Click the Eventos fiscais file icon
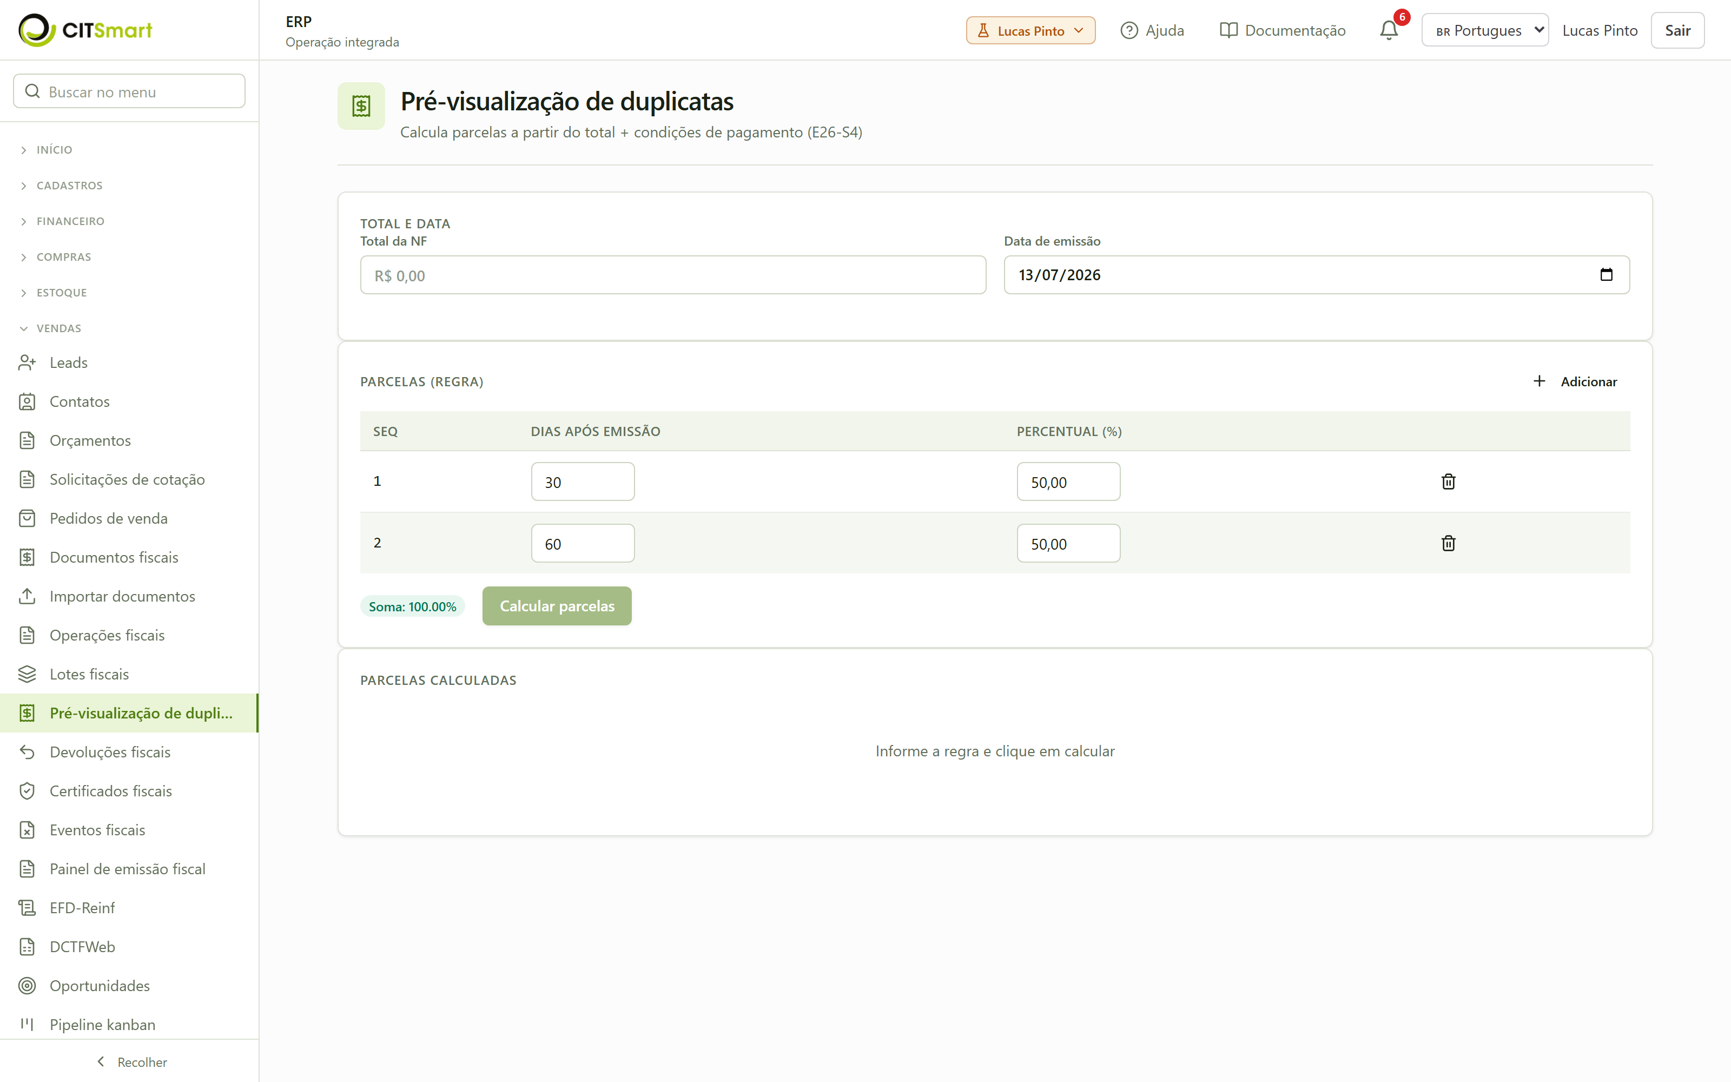This screenshot has width=1731, height=1082. click(27, 830)
